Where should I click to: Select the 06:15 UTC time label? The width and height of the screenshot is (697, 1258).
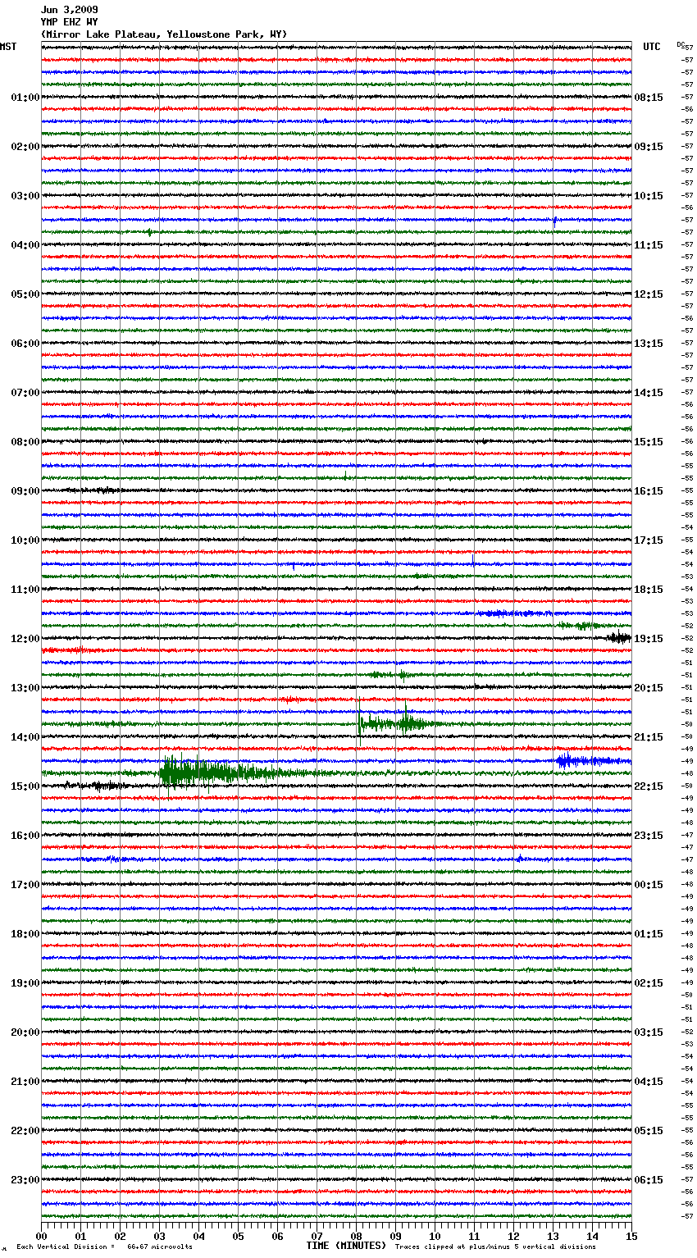point(649,1180)
